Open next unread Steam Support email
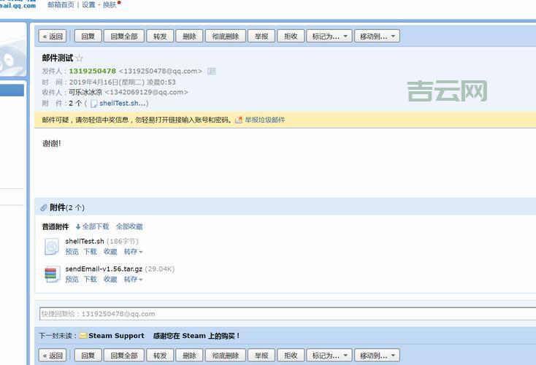The image size is (536, 365). click(x=164, y=336)
